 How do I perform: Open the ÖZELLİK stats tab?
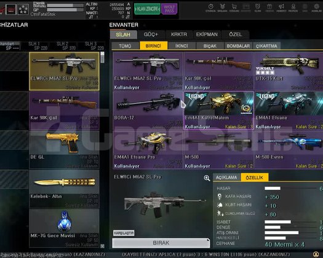pyautogui.click(x=255, y=178)
